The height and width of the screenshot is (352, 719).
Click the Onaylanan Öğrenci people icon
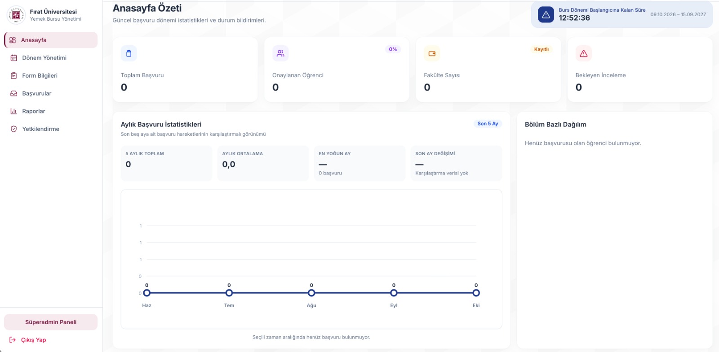pyautogui.click(x=280, y=53)
